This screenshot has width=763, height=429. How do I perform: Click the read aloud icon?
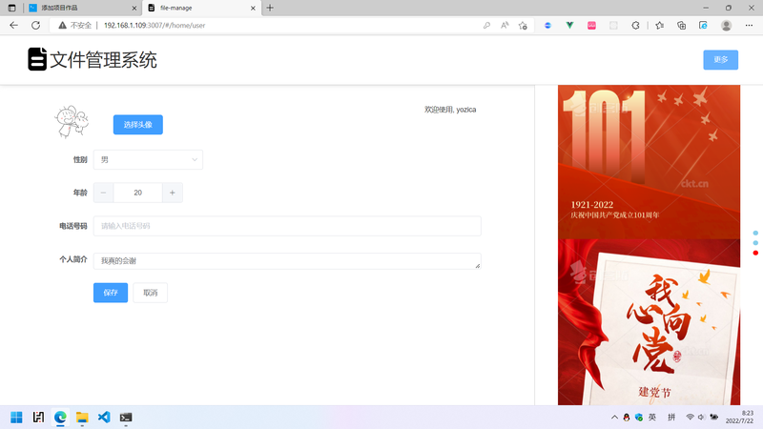pos(505,26)
